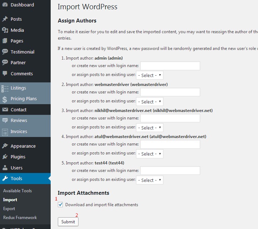Viewport: 258px width, 229px height.
Task: Click the Media library icon
Action: (x=5, y=30)
